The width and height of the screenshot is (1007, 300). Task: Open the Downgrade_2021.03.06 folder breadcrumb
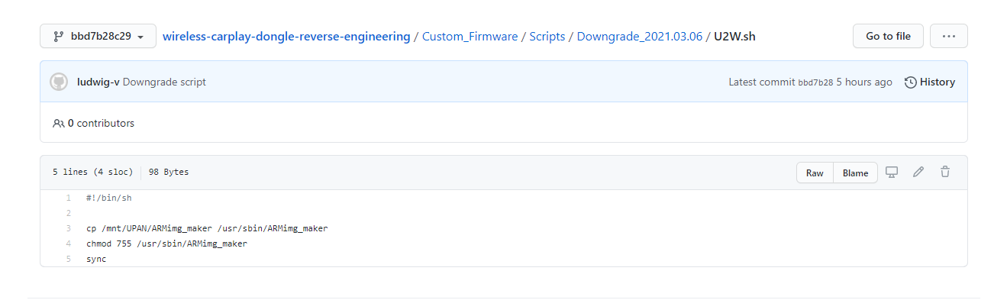click(x=640, y=36)
